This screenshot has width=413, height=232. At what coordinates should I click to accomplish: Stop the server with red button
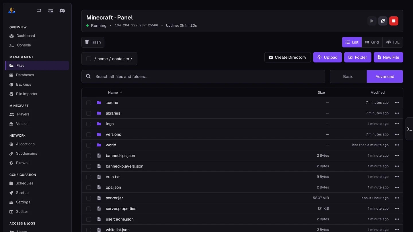click(394, 21)
